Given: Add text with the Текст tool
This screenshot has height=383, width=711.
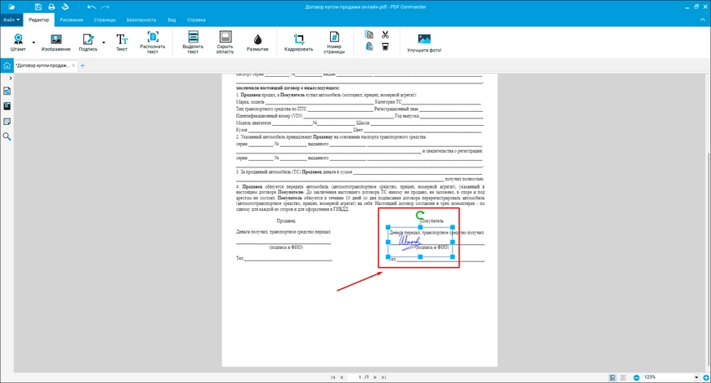Looking at the screenshot, I should 122,42.
